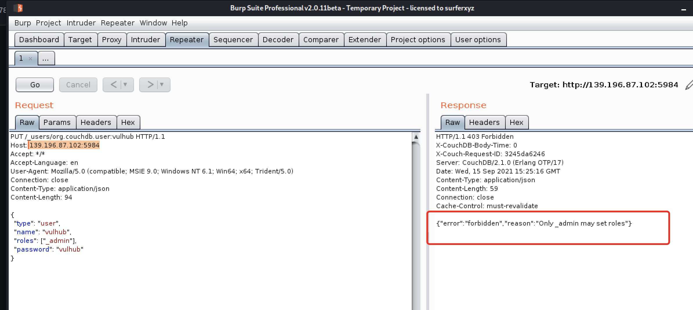Open the Request Hex tab
This screenshot has width=693, height=310.
coord(128,122)
